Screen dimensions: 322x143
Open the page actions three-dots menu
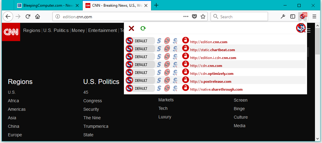186,16
